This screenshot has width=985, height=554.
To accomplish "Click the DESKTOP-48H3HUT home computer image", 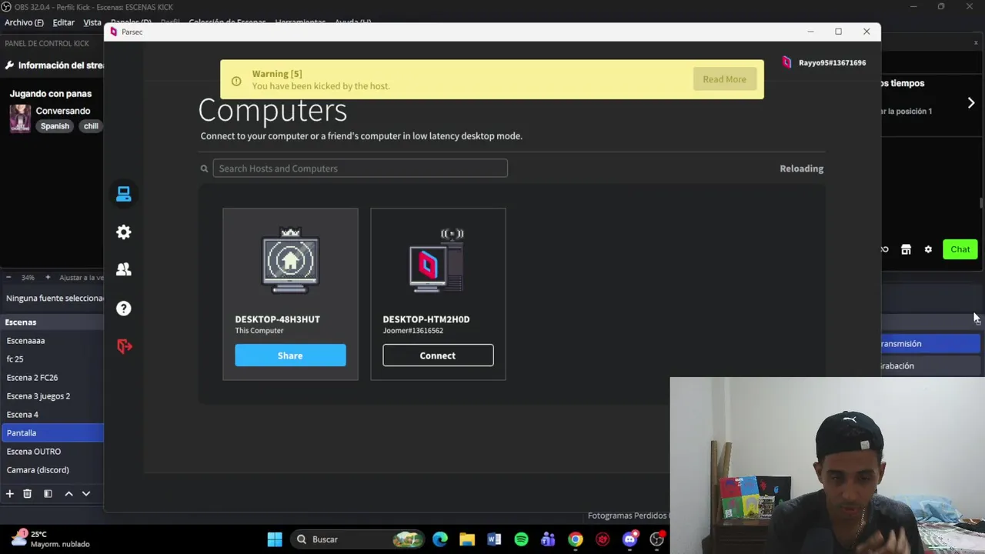I will pos(290,261).
